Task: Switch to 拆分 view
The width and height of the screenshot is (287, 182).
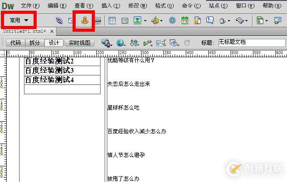Action: click(x=34, y=43)
